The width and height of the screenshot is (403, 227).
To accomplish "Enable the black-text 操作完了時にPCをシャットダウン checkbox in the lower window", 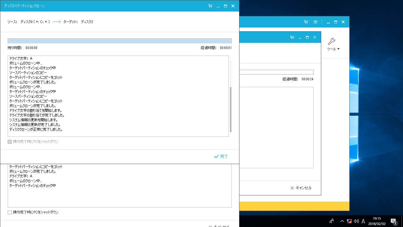I will click(10, 212).
